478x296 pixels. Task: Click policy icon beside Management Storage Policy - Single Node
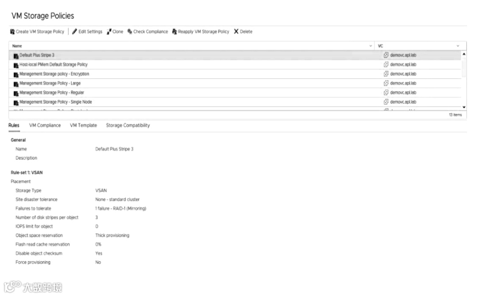(16, 103)
